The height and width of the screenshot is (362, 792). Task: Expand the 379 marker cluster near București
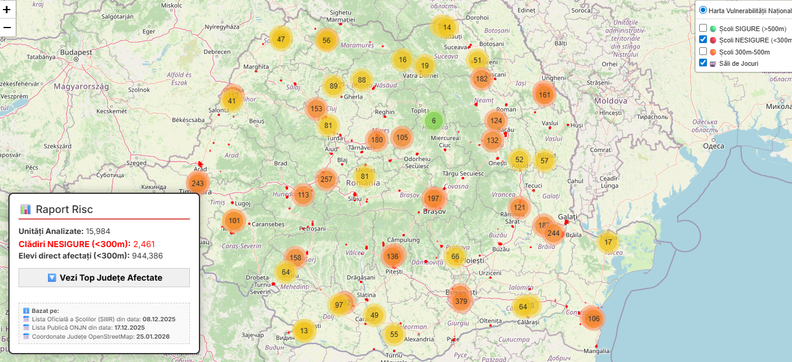coord(460,302)
